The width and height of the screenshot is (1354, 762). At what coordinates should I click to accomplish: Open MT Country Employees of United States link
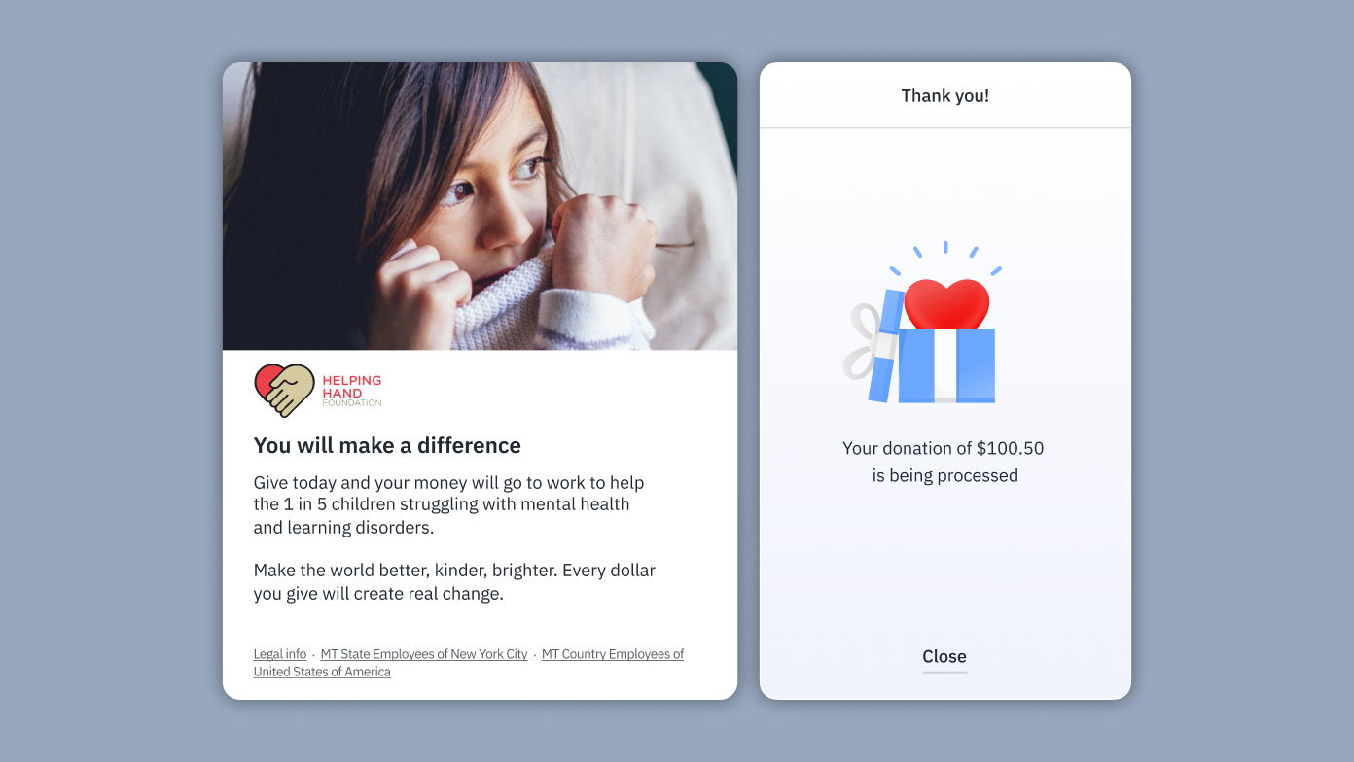[469, 663]
